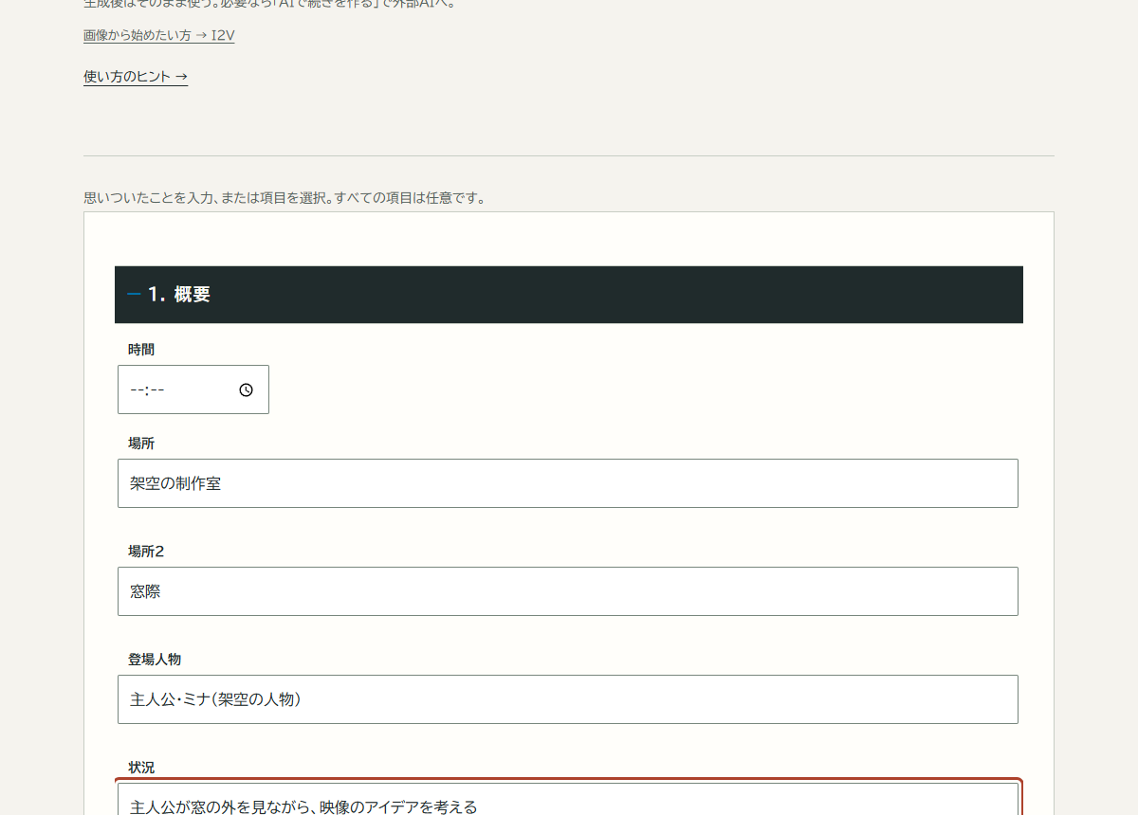
Task: Open the 使い方のヒント link
Action: (136, 77)
